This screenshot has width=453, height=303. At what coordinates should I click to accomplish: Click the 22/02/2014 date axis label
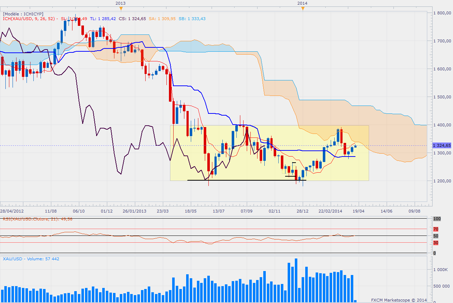[x=331, y=211]
